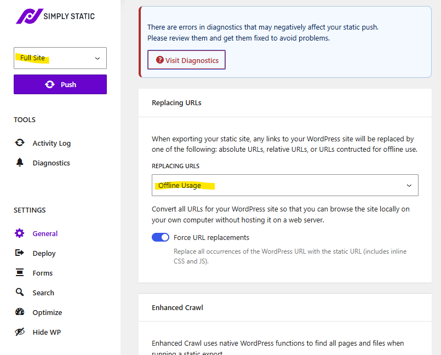
Task: Click the Hide WP crossed-eye icon
Action: point(20,332)
